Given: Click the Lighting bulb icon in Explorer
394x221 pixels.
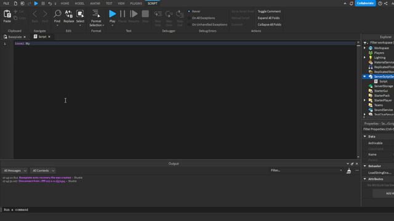Looking at the screenshot, I should pos(371,57).
